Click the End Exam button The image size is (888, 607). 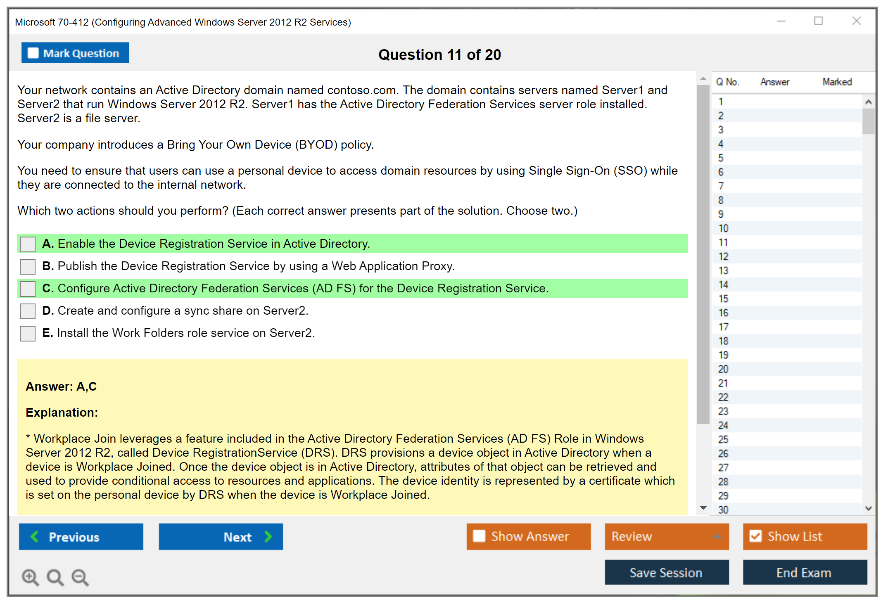point(804,573)
